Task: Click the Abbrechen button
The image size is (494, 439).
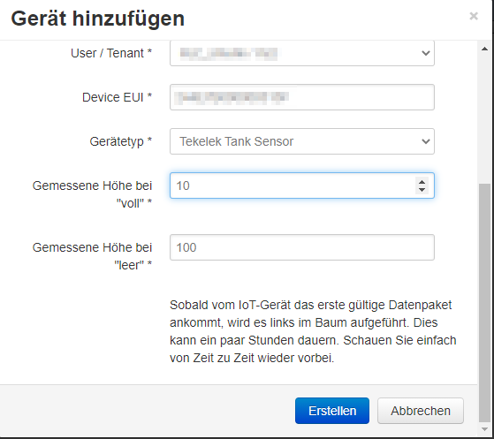Action: (421, 411)
